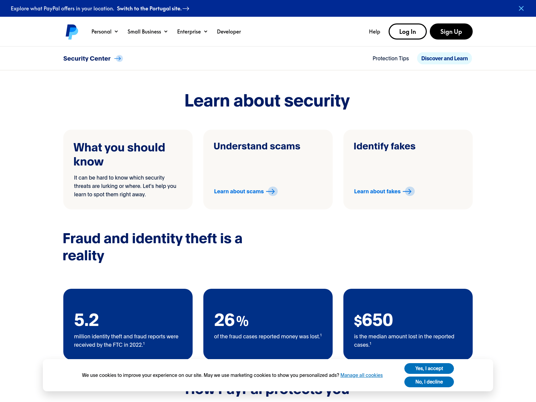Click arrow icon next to Learn about scams

pos(272,191)
